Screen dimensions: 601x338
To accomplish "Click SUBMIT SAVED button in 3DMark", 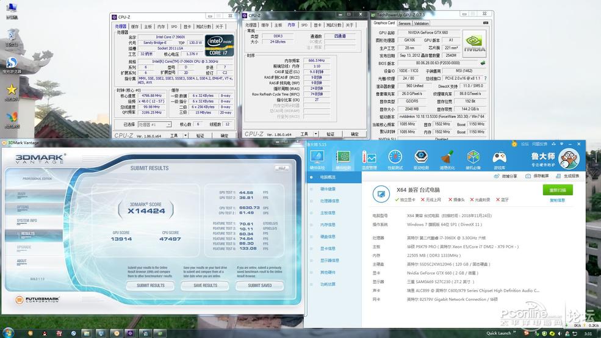I will coord(260,286).
